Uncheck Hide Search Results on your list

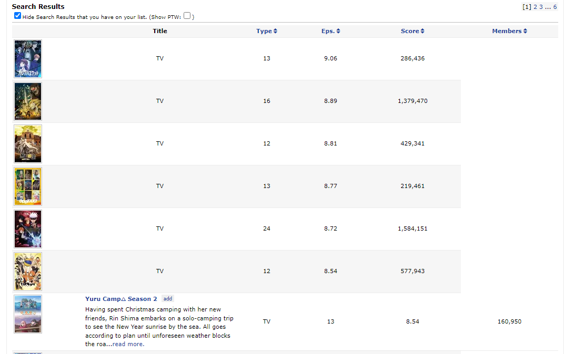[x=18, y=16]
